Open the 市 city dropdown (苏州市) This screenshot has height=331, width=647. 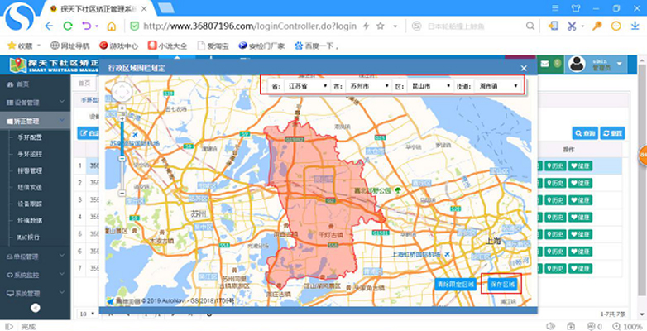[x=367, y=85]
